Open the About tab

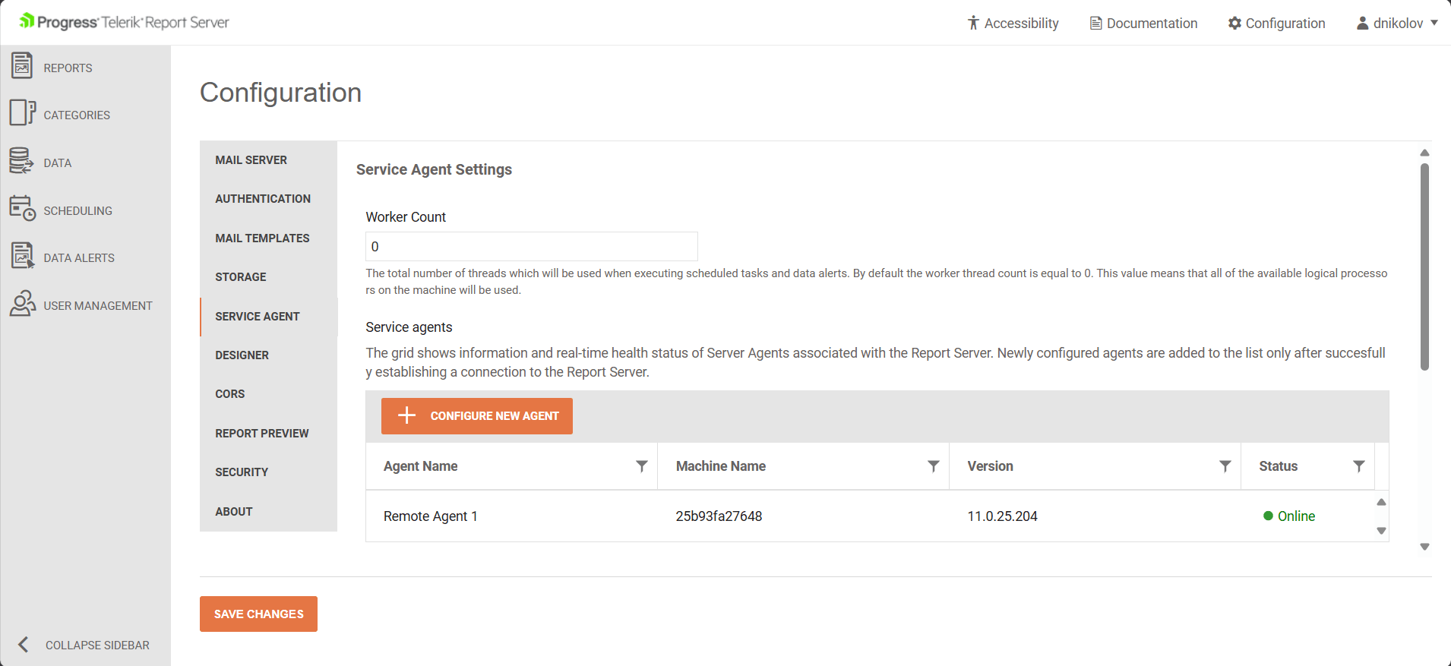268,511
